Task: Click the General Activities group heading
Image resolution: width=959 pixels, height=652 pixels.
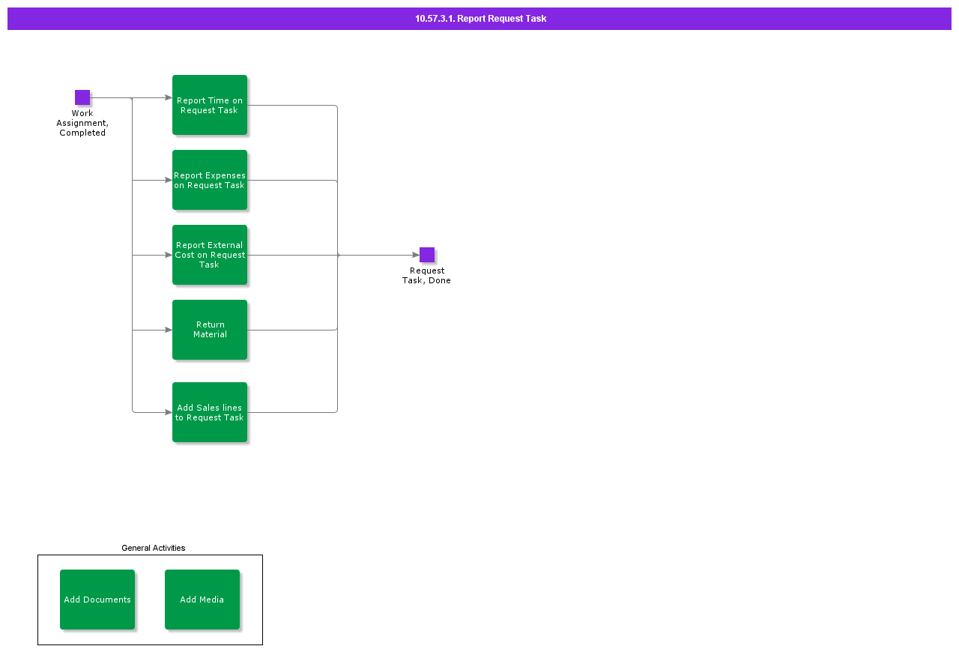Action: pos(153,548)
